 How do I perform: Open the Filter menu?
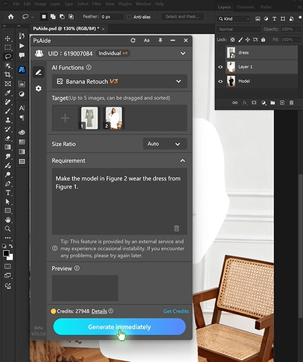[x=97, y=4]
